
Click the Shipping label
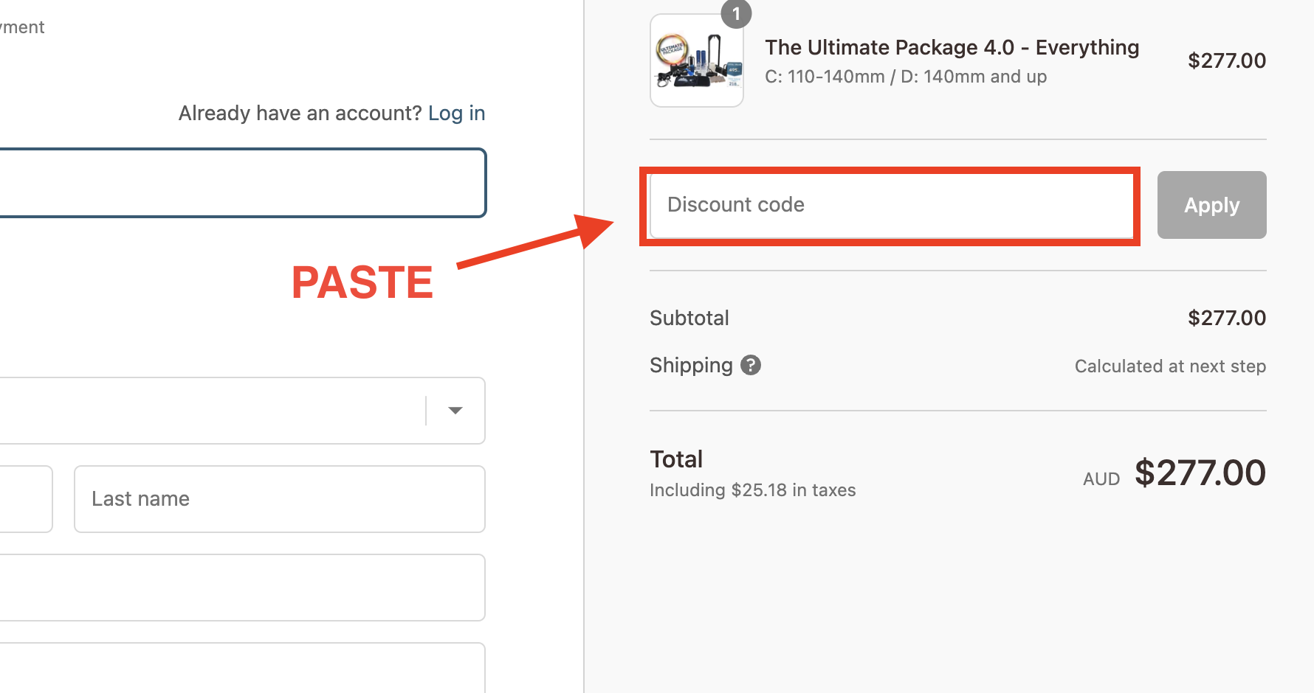pos(691,365)
